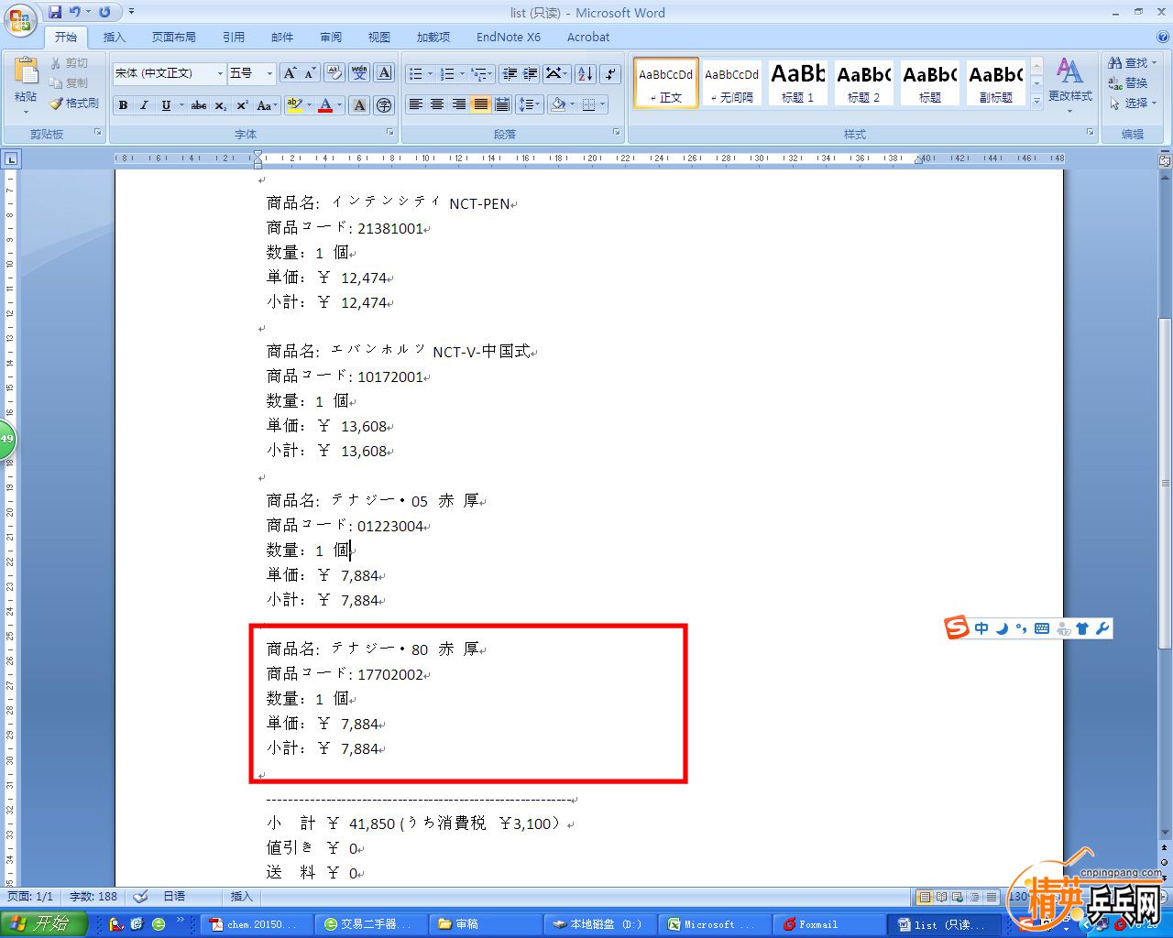Open paragraph shading paint bucket
Image resolution: width=1173 pixels, height=938 pixels.
[x=560, y=105]
